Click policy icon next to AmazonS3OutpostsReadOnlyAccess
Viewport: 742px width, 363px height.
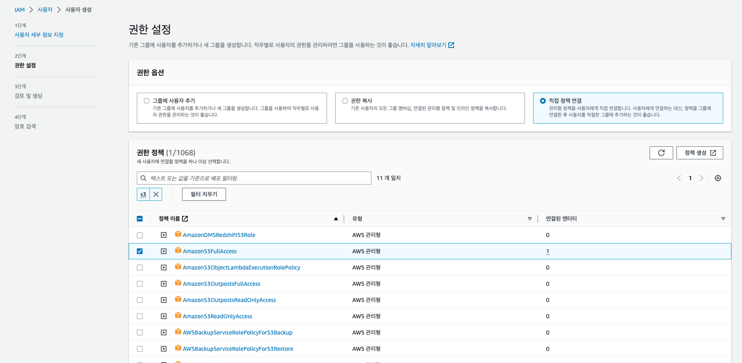coord(178,299)
